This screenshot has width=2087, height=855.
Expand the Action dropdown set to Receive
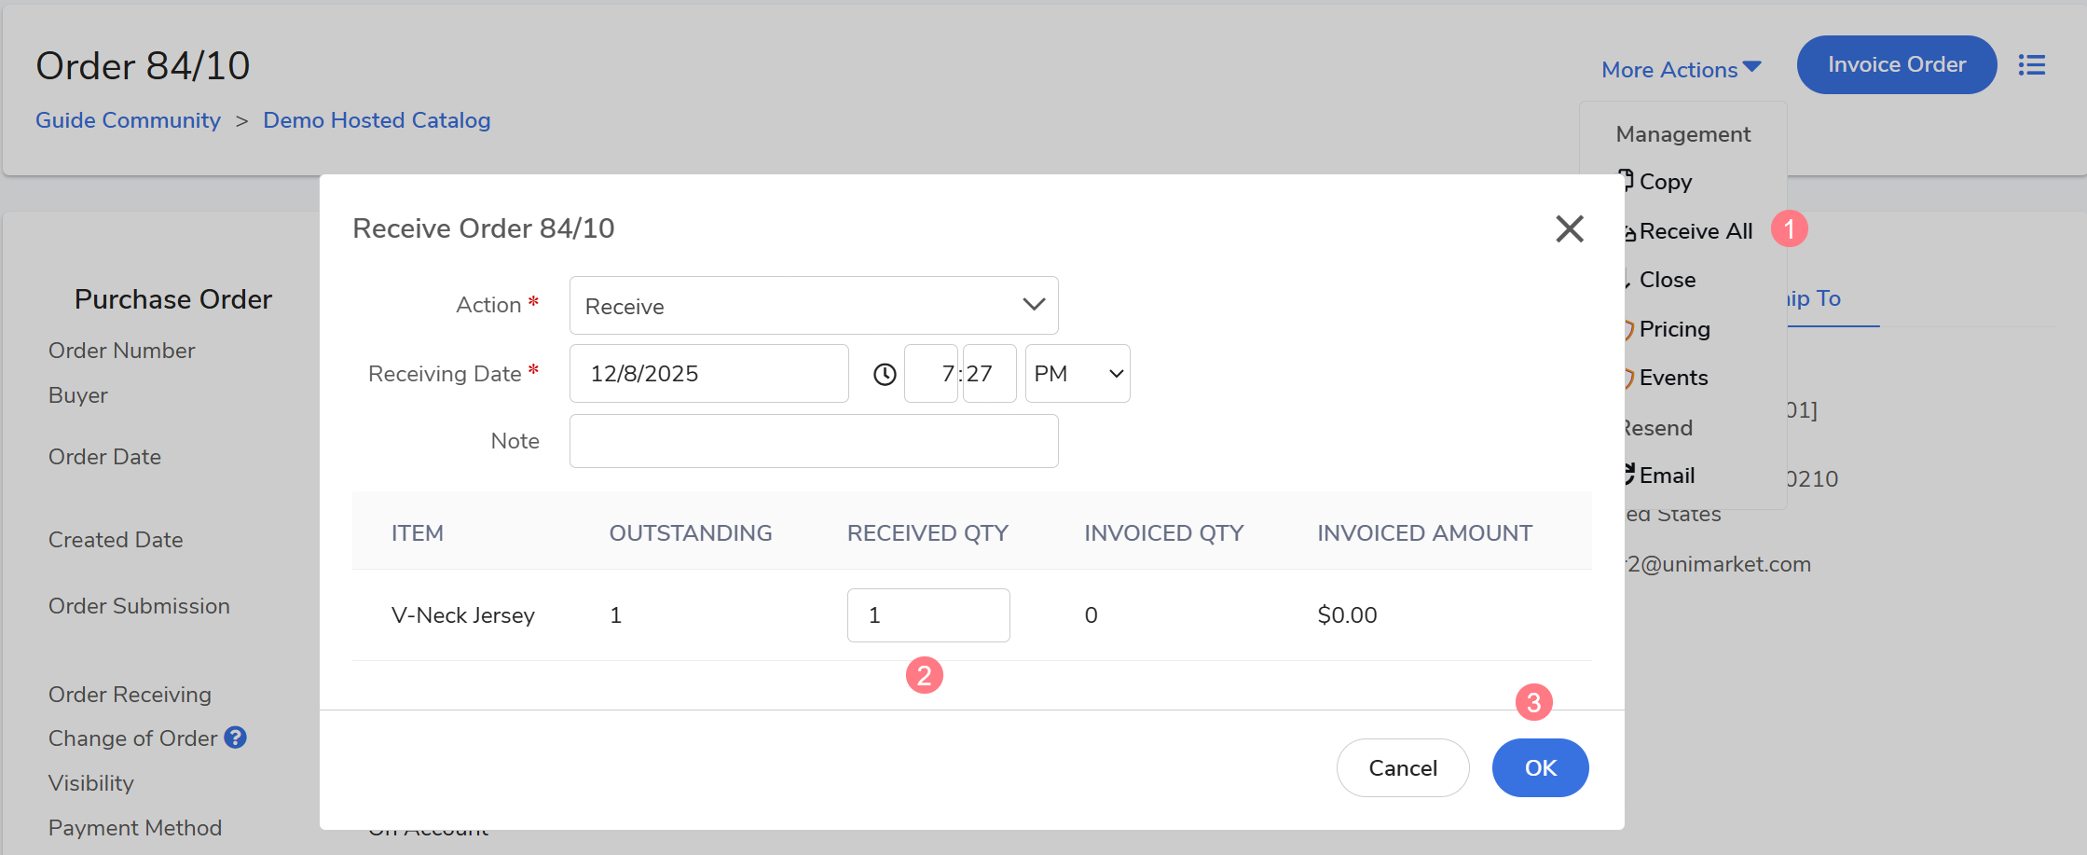point(813,306)
